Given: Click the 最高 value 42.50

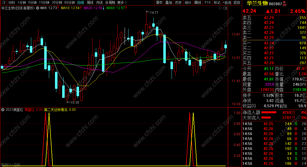Looking at the screenshot, I should (x=269, y=74).
